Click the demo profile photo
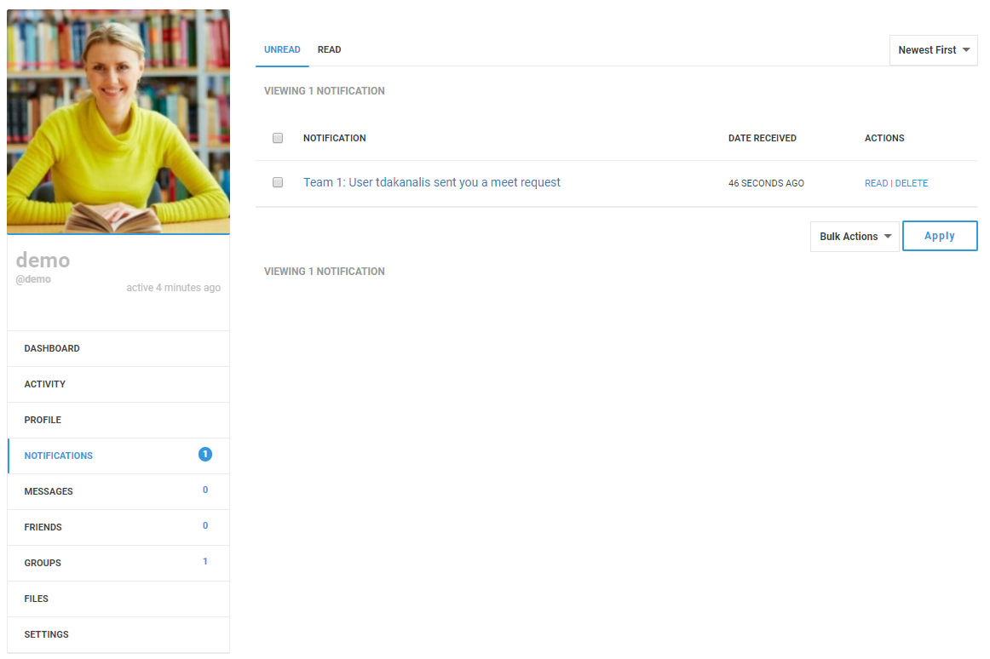This screenshot has width=990, height=659. point(118,122)
